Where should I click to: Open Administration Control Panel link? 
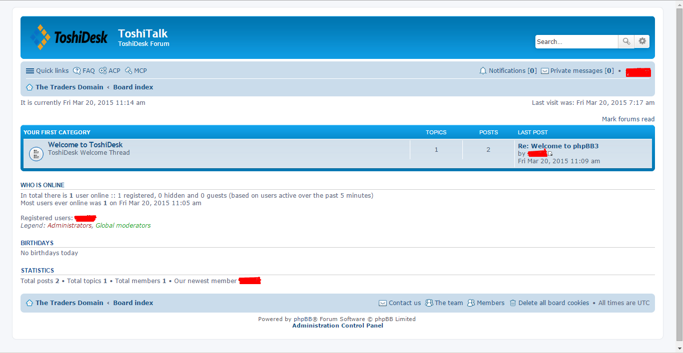pos(338,326)
